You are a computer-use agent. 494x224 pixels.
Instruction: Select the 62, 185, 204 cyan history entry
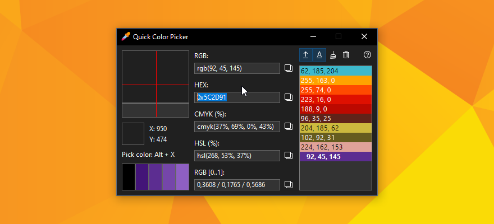click(335, 71)
